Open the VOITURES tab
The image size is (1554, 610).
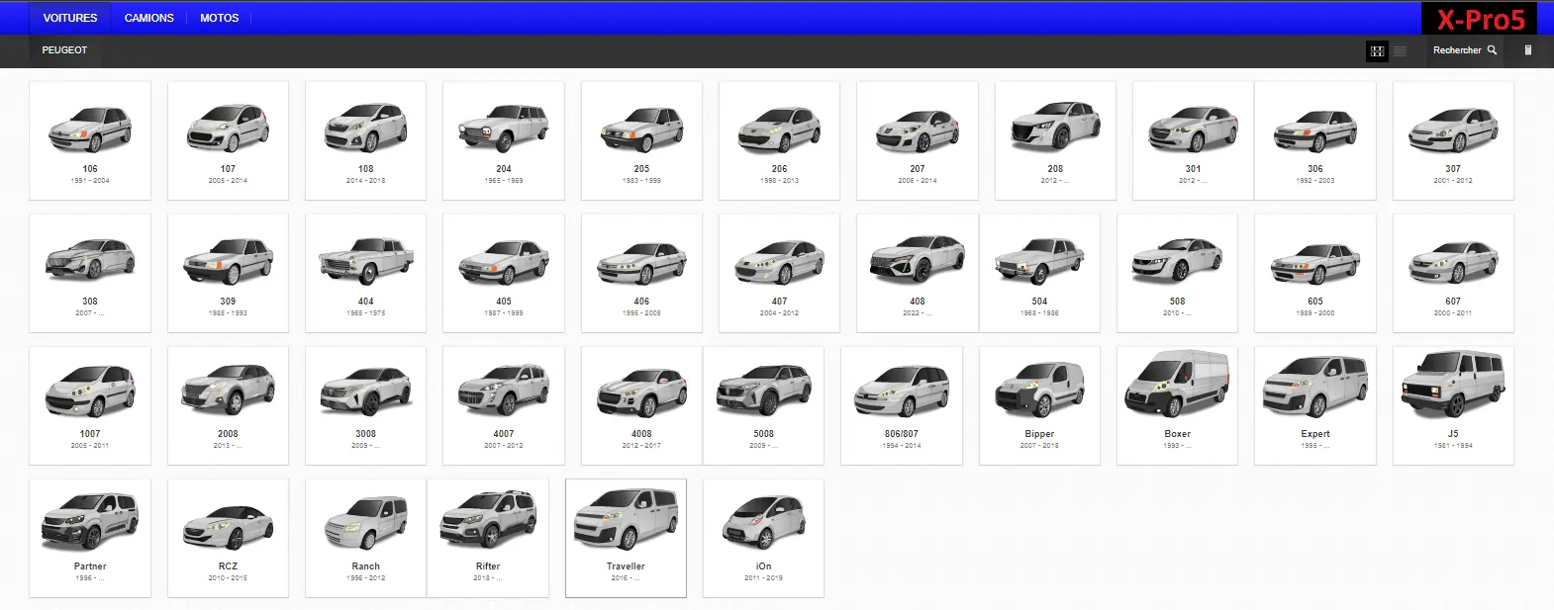(70, 18)
